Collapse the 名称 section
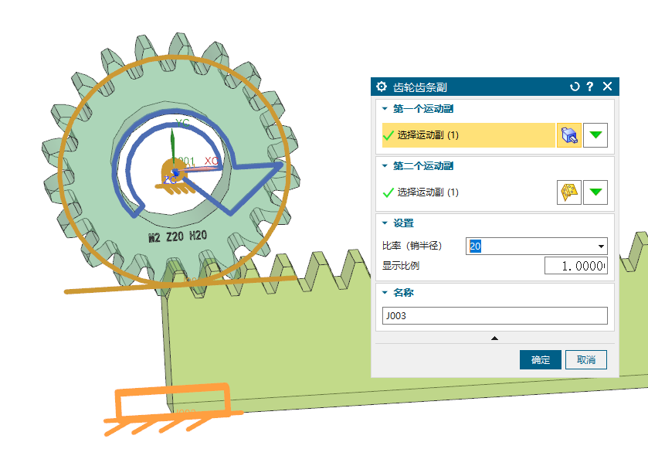This screenshot has height=466, width=648. tap(385, 293)
